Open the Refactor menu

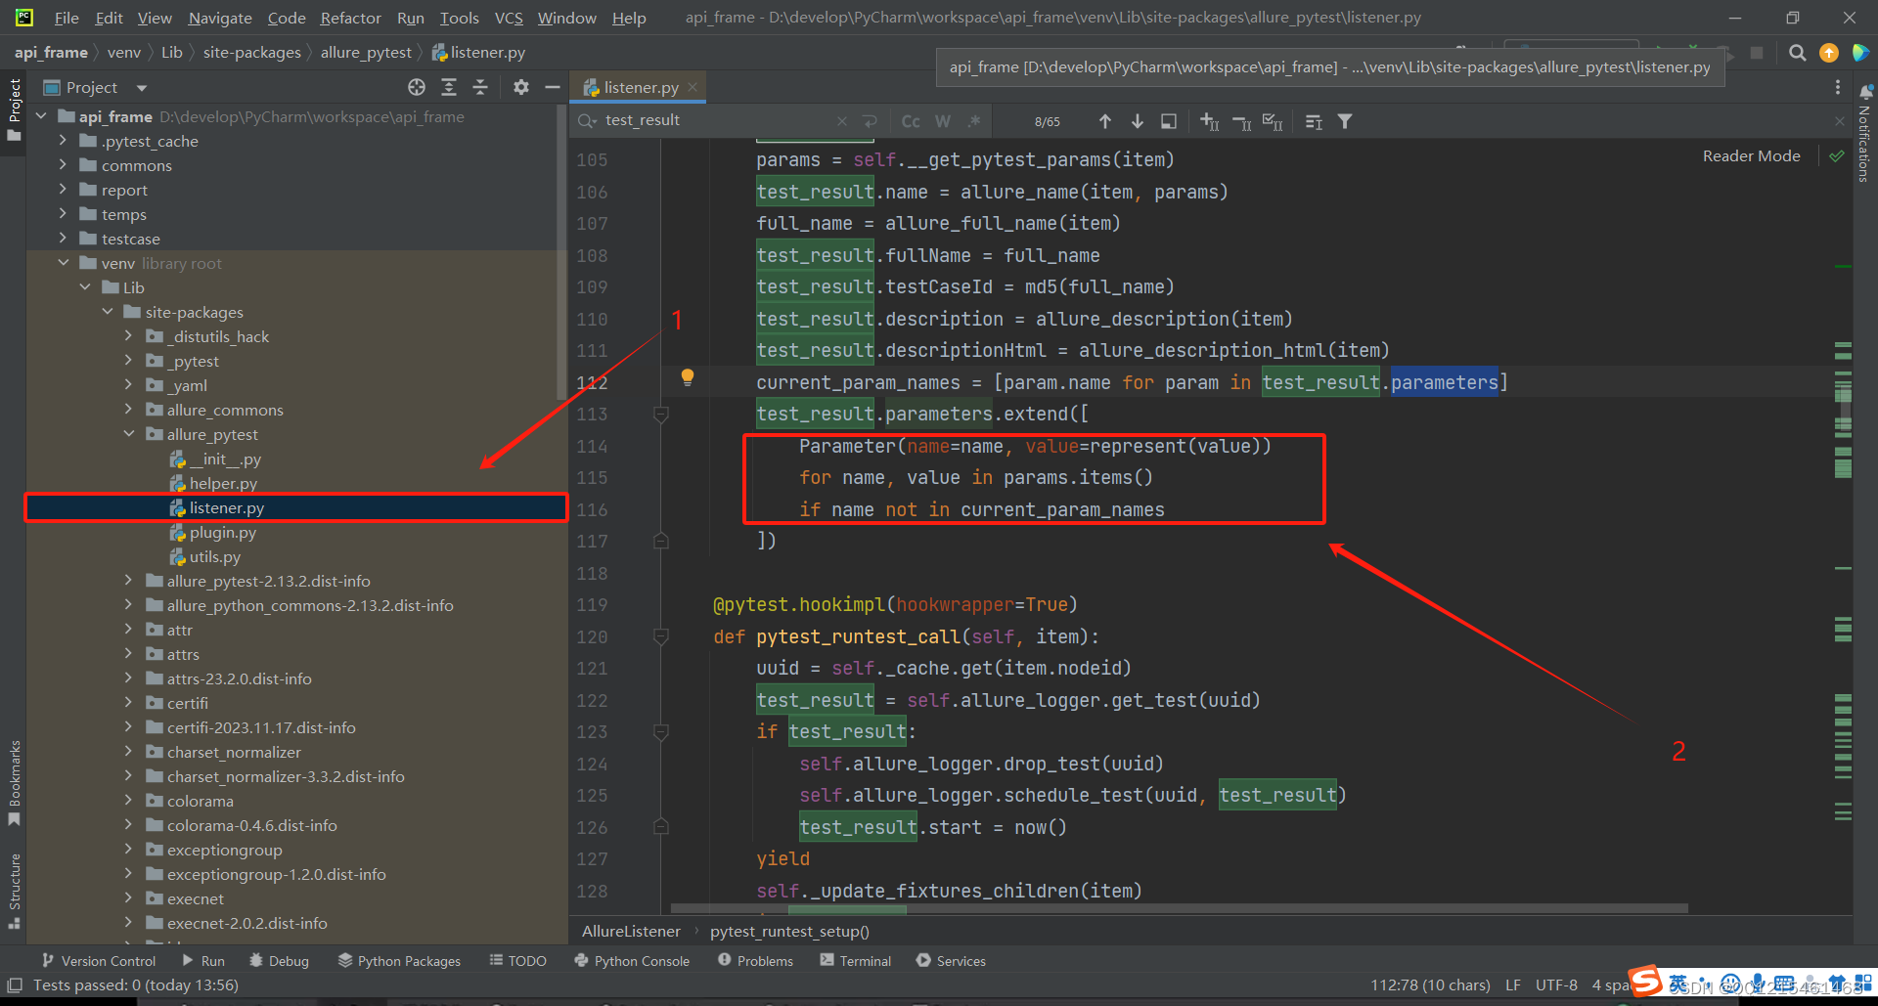[350, 18]
